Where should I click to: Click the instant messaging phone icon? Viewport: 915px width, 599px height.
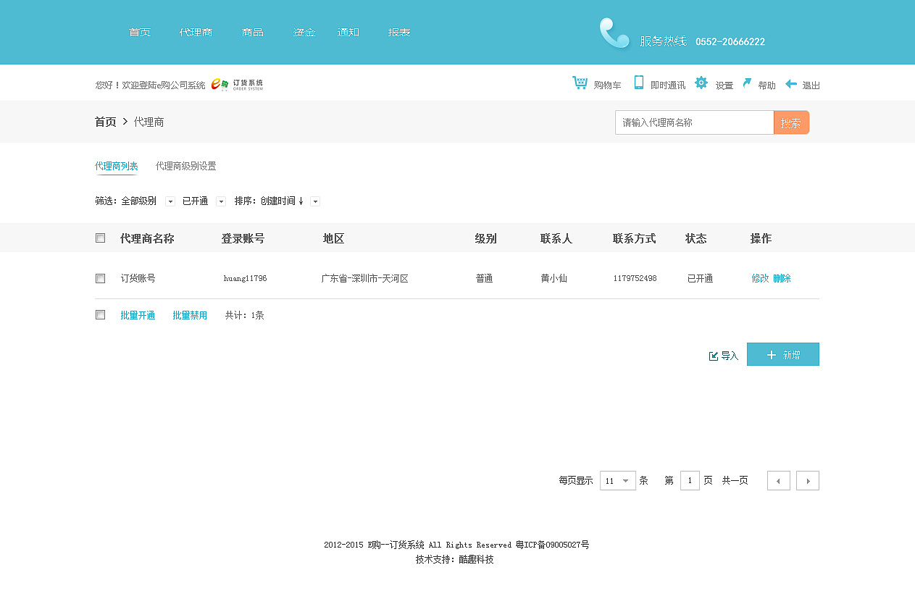pos(638,83)
